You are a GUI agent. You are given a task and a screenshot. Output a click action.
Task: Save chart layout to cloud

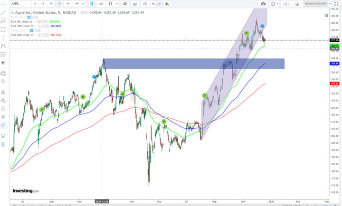297,4
